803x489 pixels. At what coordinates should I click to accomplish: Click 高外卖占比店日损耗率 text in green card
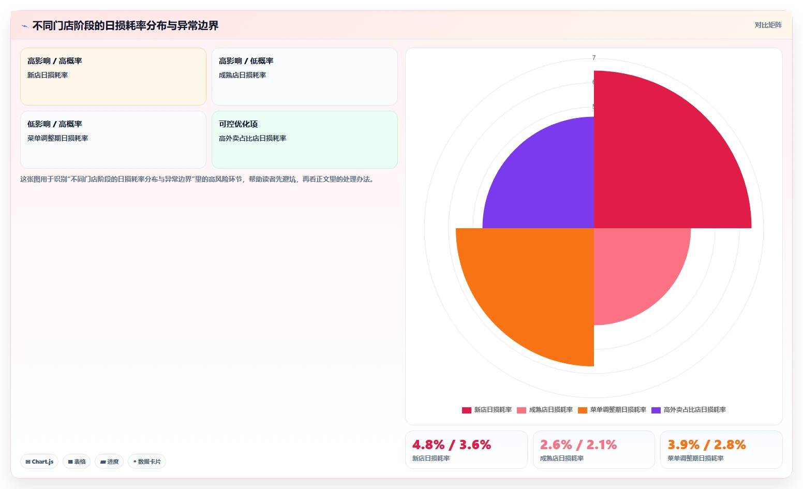pyautogui.click(x=252, y=138)
